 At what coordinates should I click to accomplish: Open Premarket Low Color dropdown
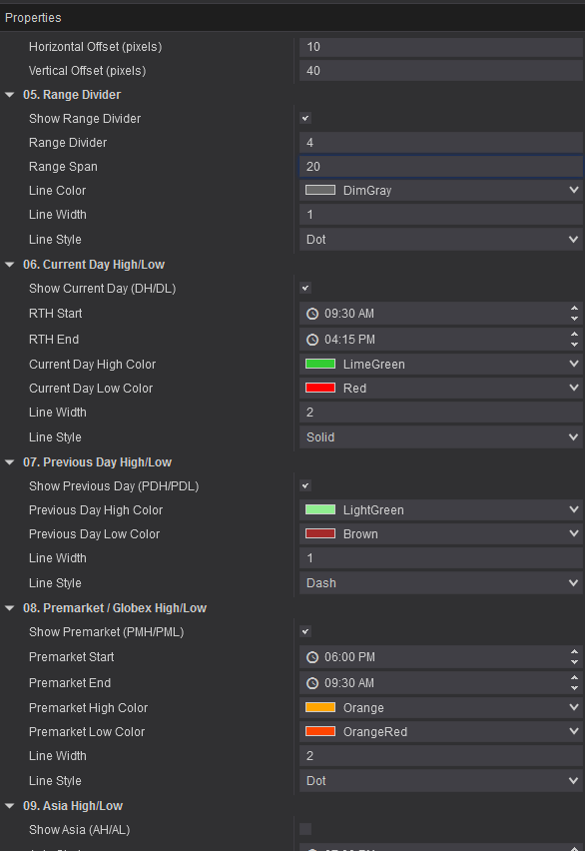pos(441,731)
